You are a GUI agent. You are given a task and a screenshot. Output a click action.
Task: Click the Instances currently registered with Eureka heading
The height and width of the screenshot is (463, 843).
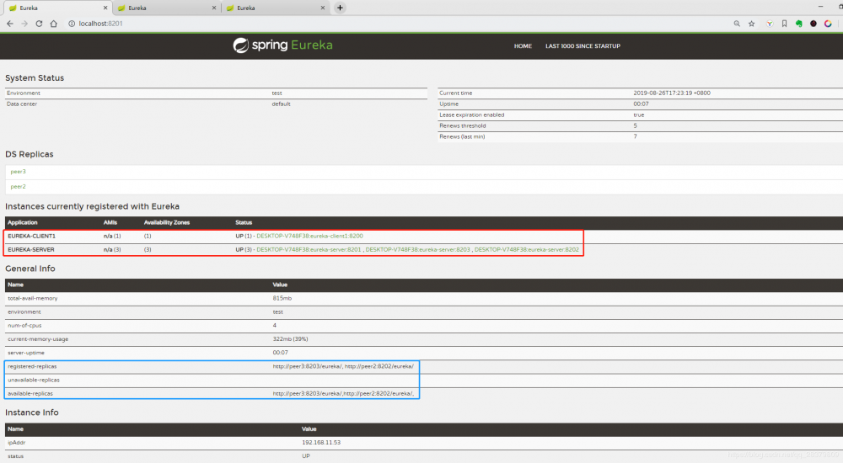[93, 206]
